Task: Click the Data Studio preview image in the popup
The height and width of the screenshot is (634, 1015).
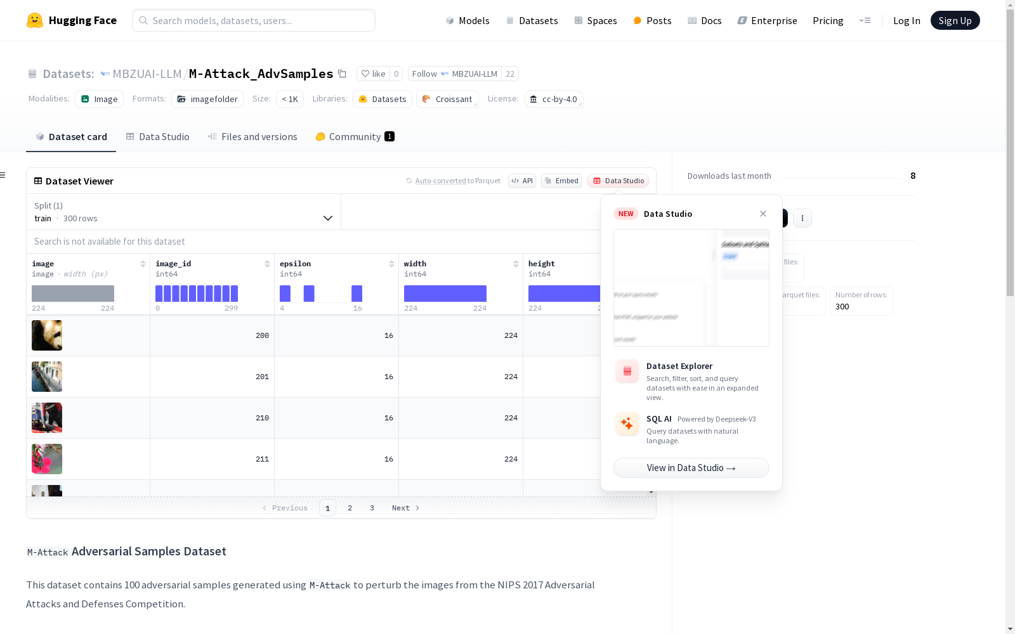Action: [691, 288]
